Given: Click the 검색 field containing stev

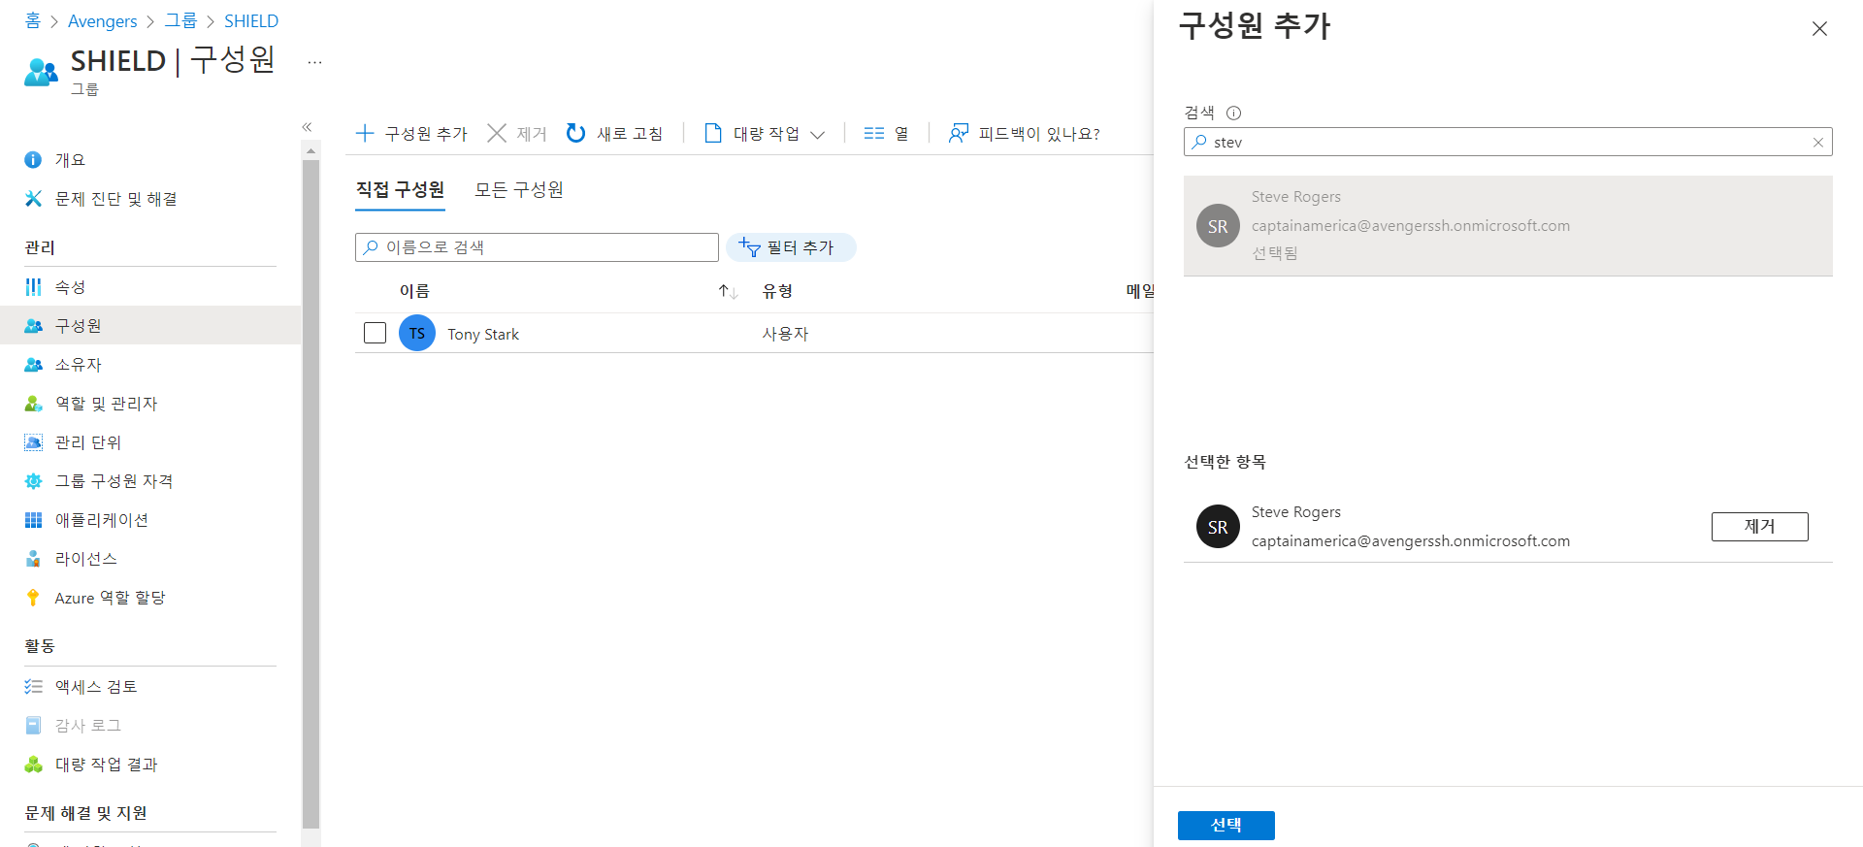Looking at the screenshot, I should point(1508,143).
